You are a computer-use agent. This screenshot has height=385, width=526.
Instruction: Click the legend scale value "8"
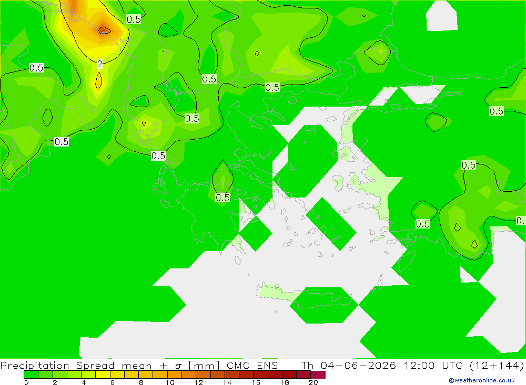(141, 382)
